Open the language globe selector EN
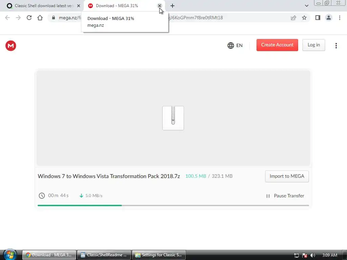347x260 pixels. [x=235, y=46]
